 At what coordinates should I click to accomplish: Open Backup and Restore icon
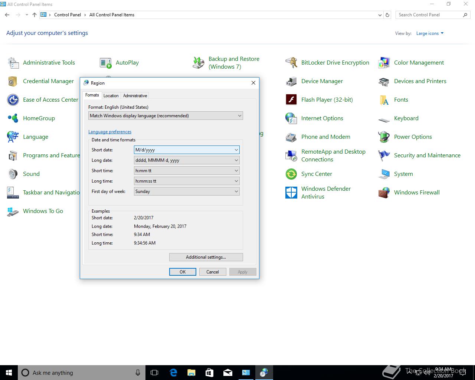tap(199, 63)
